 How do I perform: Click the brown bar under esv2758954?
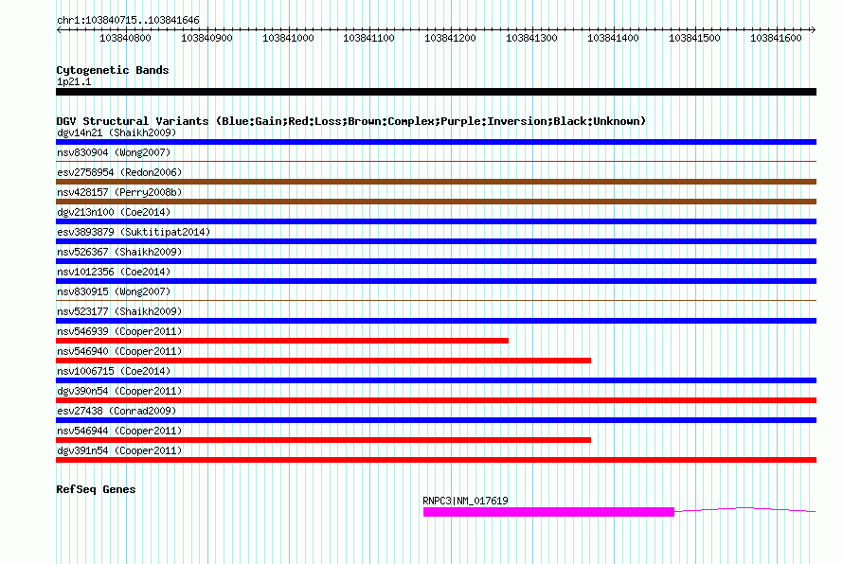[x=436, y=182]
